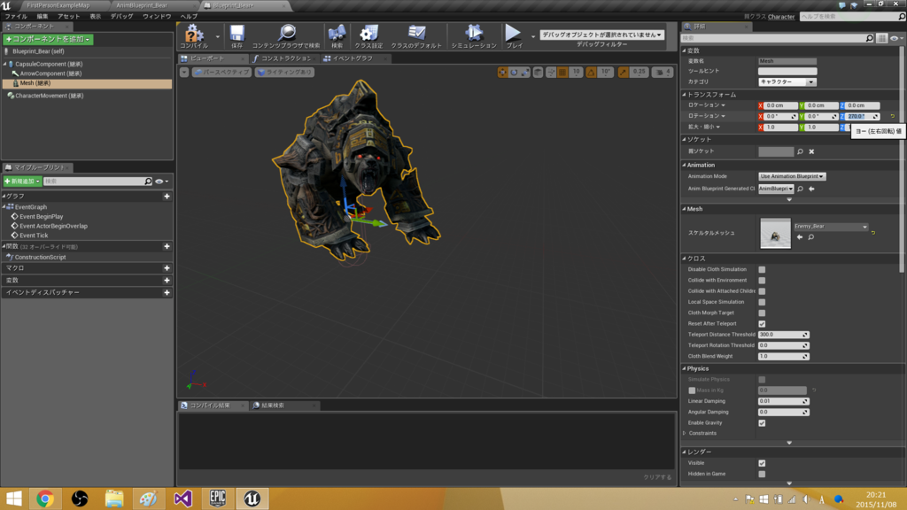Open the debug object filter dropdown
This screenshot has height=510, width=907.
[x=602, y=35]
